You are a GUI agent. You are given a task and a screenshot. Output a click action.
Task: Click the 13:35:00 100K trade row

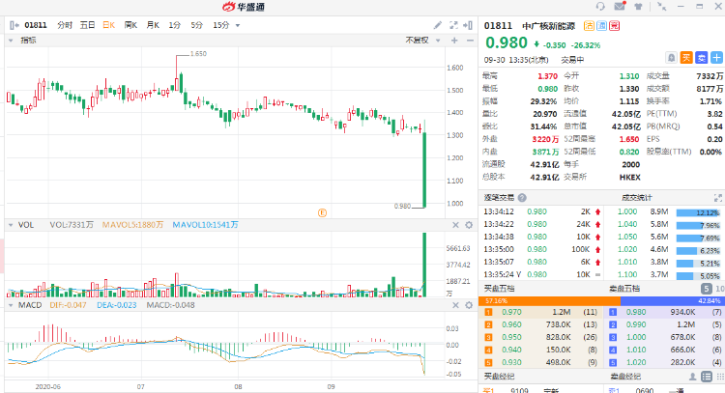pyautogui.click(x=542, y=249)
